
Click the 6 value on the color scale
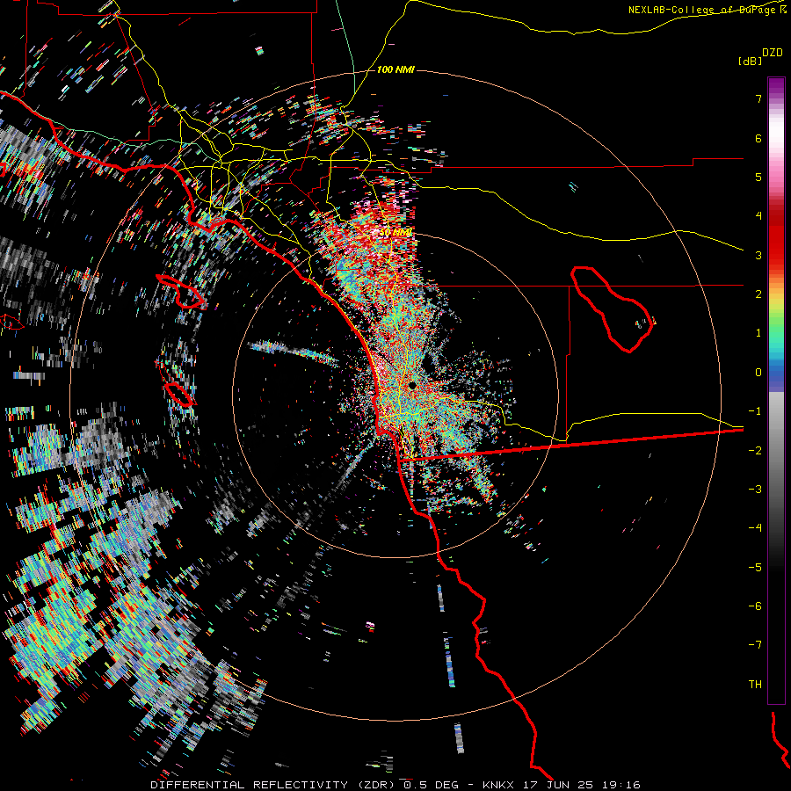tap(758, 138)
